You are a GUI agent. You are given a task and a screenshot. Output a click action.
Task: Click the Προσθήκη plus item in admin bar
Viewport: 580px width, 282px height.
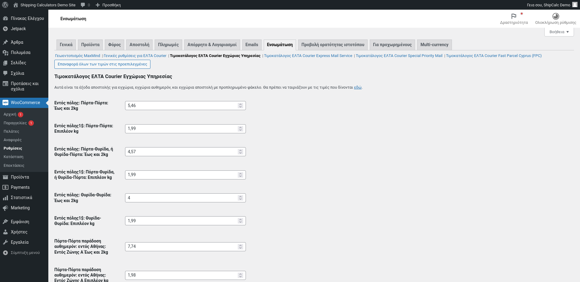click(108, 5)
